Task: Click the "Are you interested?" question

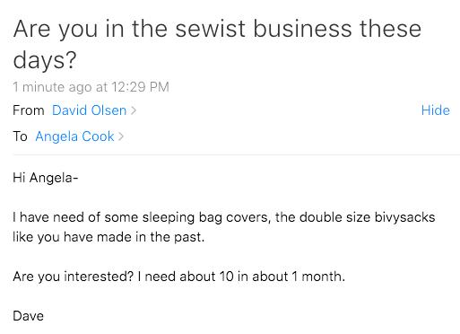Action: 74,277
